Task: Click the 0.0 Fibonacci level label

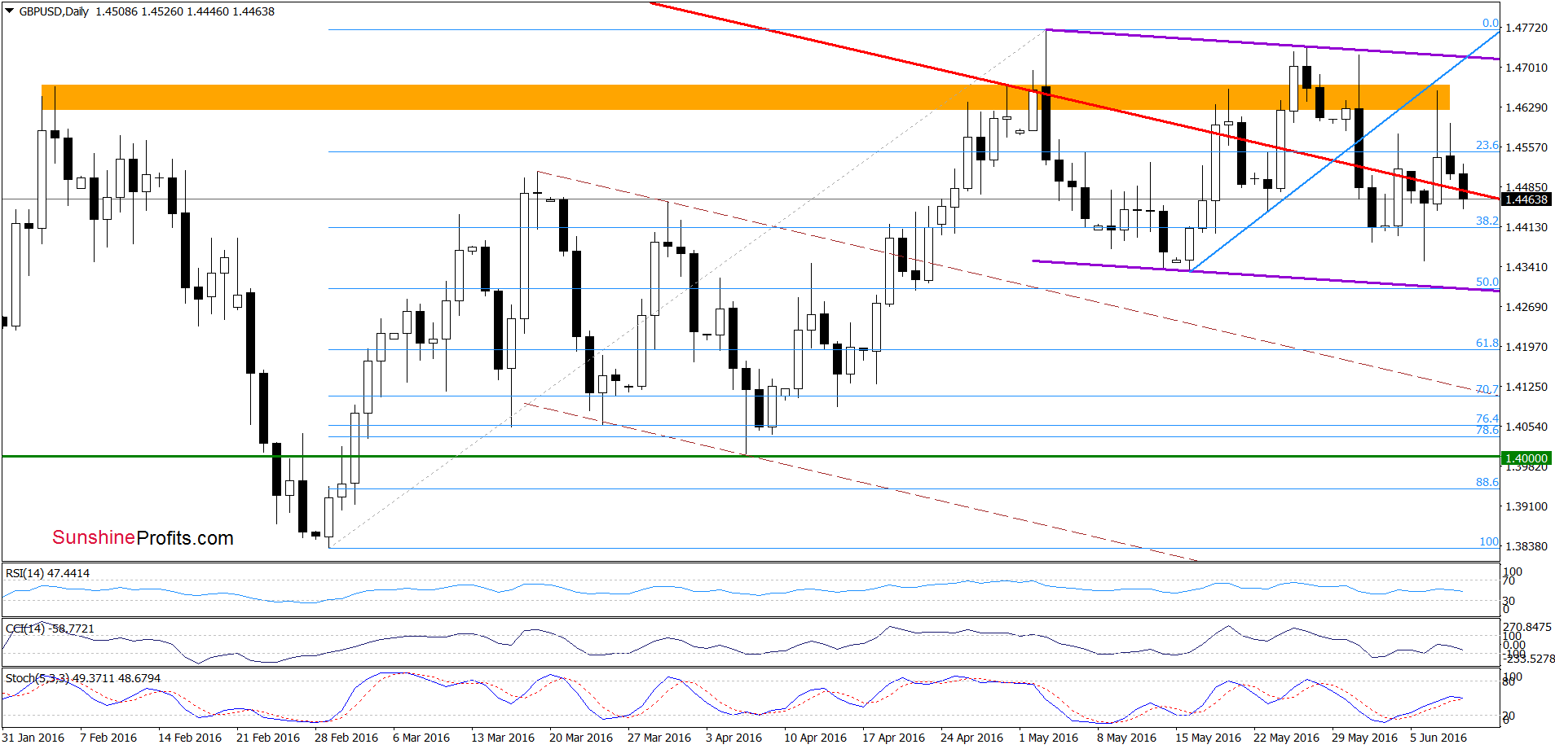Action: pyautogui.click(x=1491, y=23)
